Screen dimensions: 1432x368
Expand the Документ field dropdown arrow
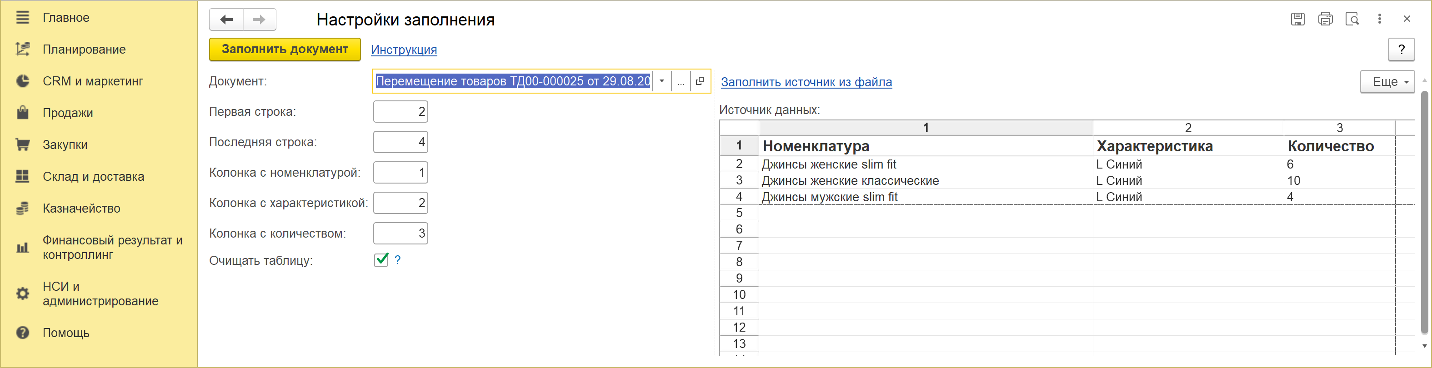[x=661, y=81]
